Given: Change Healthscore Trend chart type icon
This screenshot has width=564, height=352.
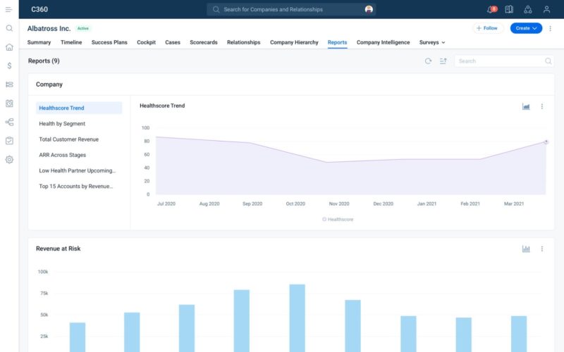Looking at the screenshot, I should click(526, 106).
